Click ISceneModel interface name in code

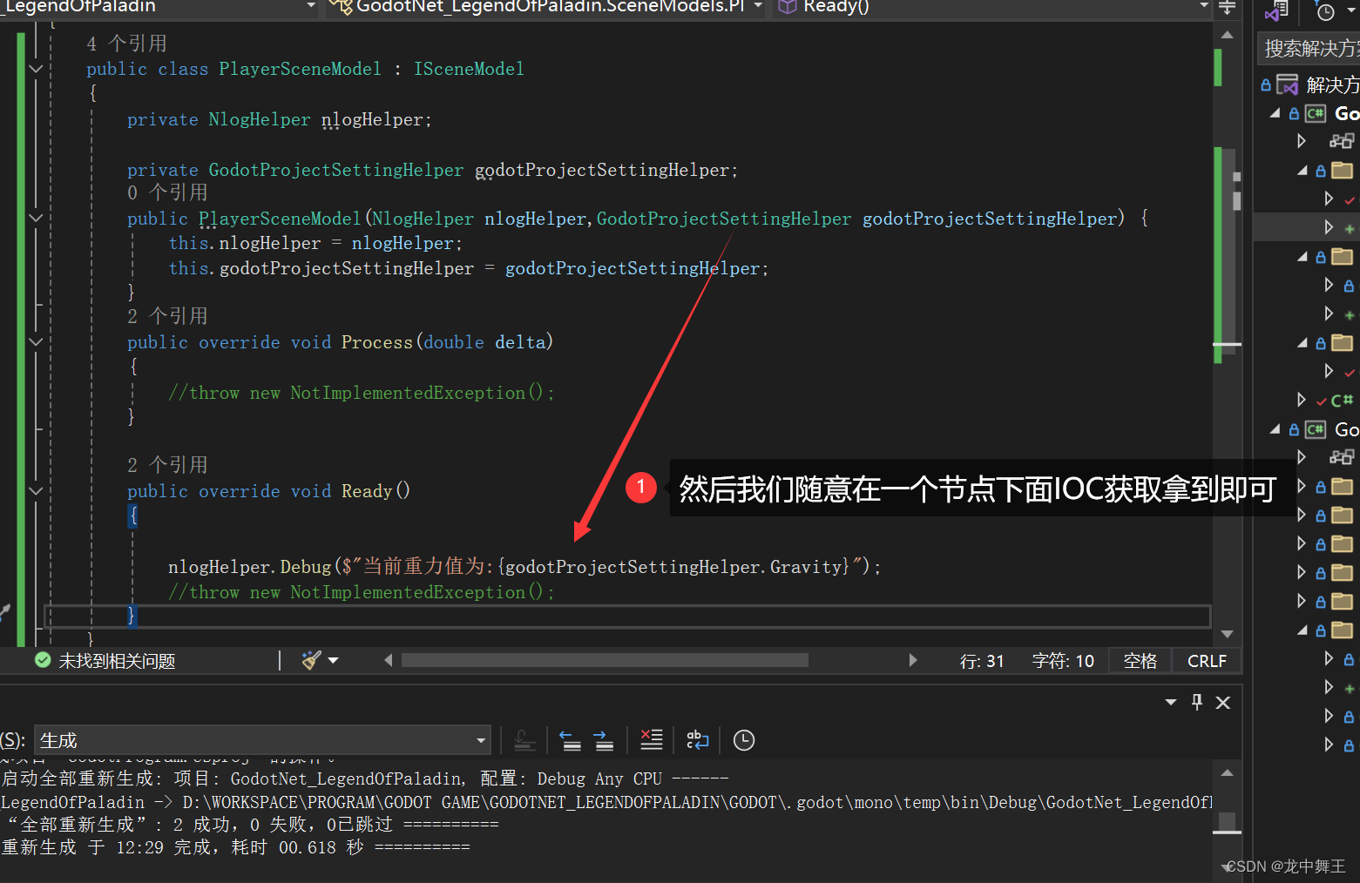pyautogui.click(x=469, y=69)
